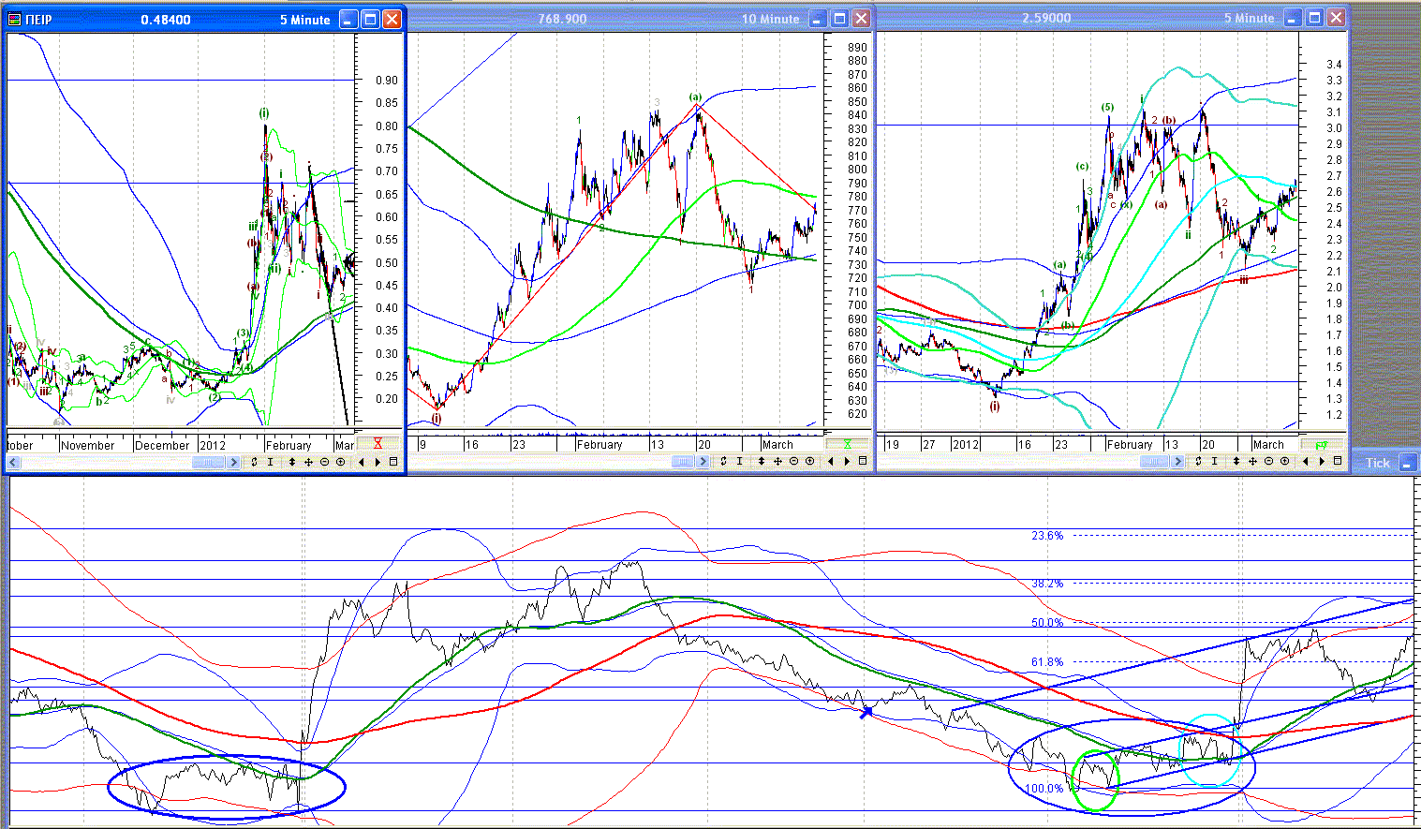Click green hourglass icon in 10 Minute chart
This screenshot has height=829, width=1421.
tap(848, 443)
